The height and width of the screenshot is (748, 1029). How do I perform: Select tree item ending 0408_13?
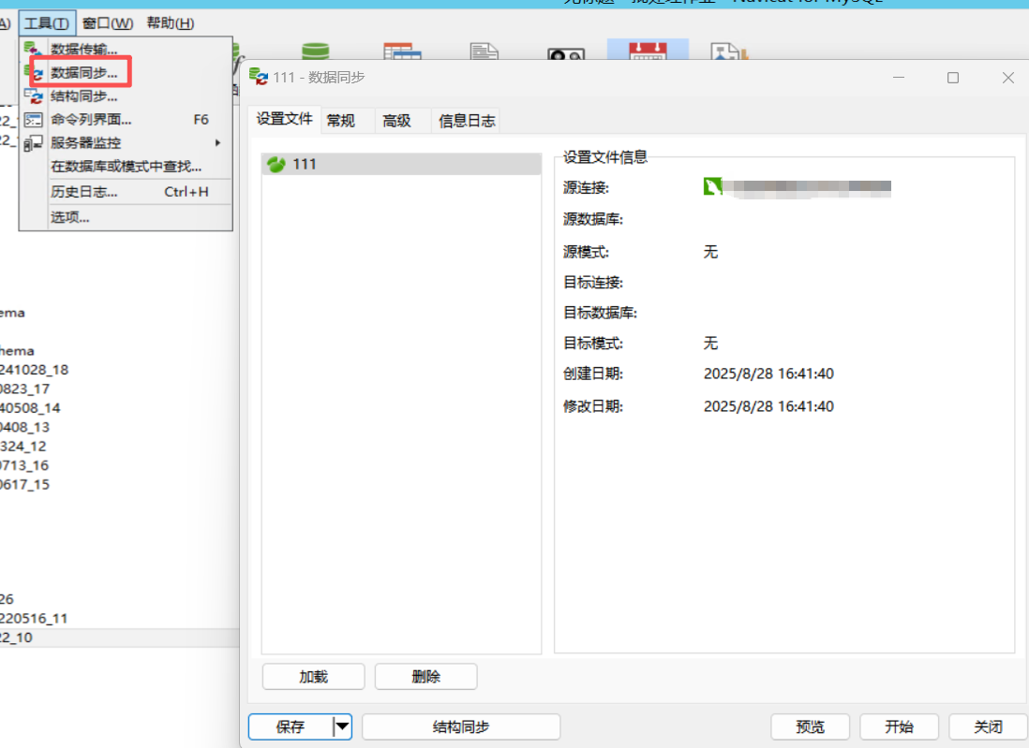point(25,427)
